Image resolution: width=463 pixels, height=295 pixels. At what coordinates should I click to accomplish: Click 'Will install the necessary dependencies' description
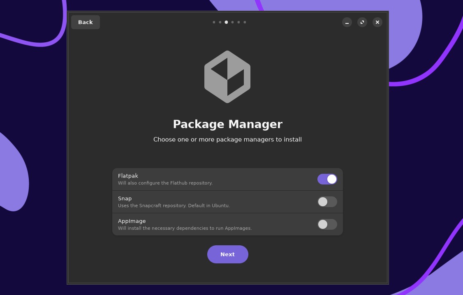[x=185, y=228]
